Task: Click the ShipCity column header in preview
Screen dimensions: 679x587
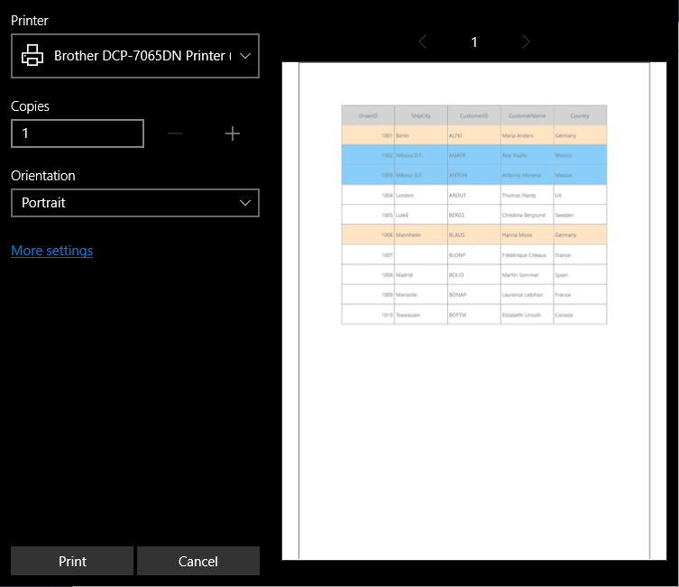Action: click(421, 115)
